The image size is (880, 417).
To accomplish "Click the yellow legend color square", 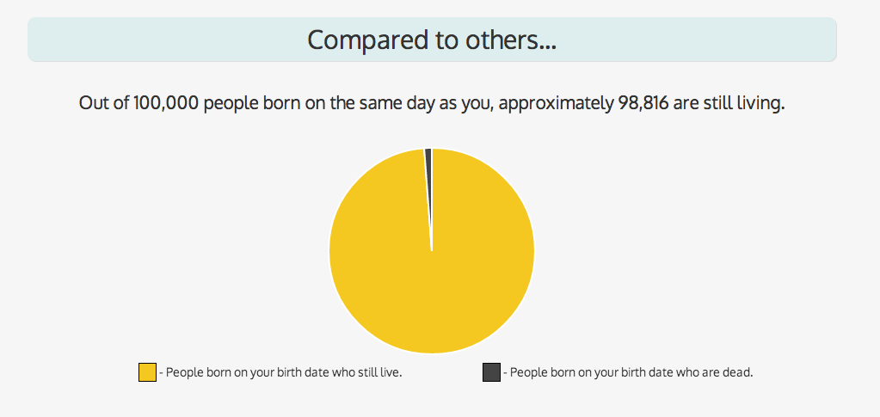I will 147,372.
